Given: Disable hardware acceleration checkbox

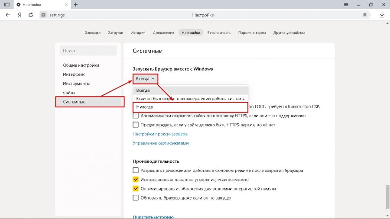Looking at the screenshot, I should coord(136,180).
